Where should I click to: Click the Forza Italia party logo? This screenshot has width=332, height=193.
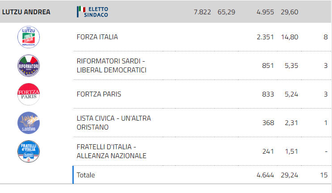[29, 37]
